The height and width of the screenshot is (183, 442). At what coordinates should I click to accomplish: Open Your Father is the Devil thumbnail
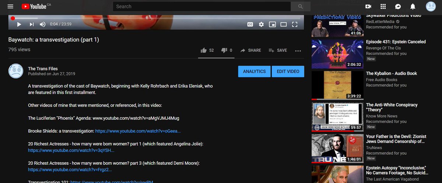point(337,149)
